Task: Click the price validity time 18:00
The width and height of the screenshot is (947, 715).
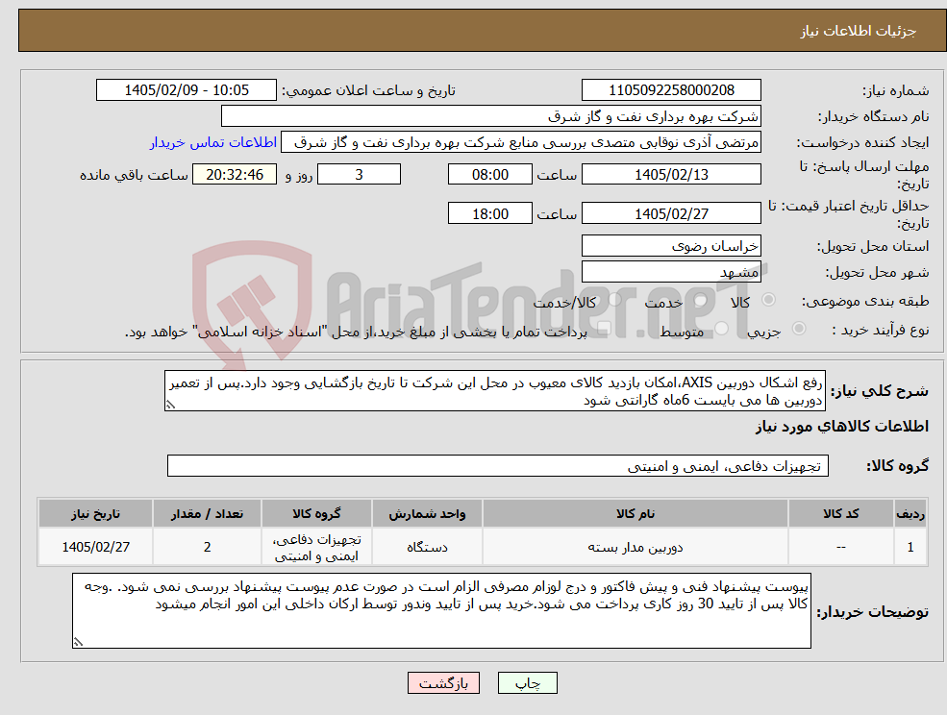Action: point(489,213)
